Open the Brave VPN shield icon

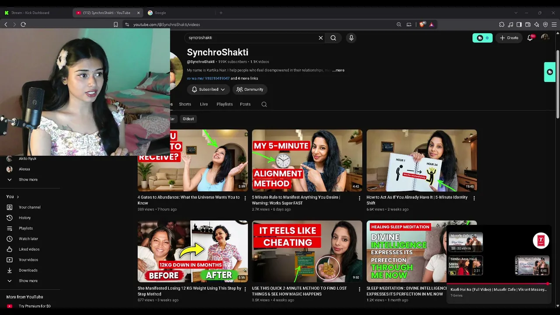coord(545,24)
